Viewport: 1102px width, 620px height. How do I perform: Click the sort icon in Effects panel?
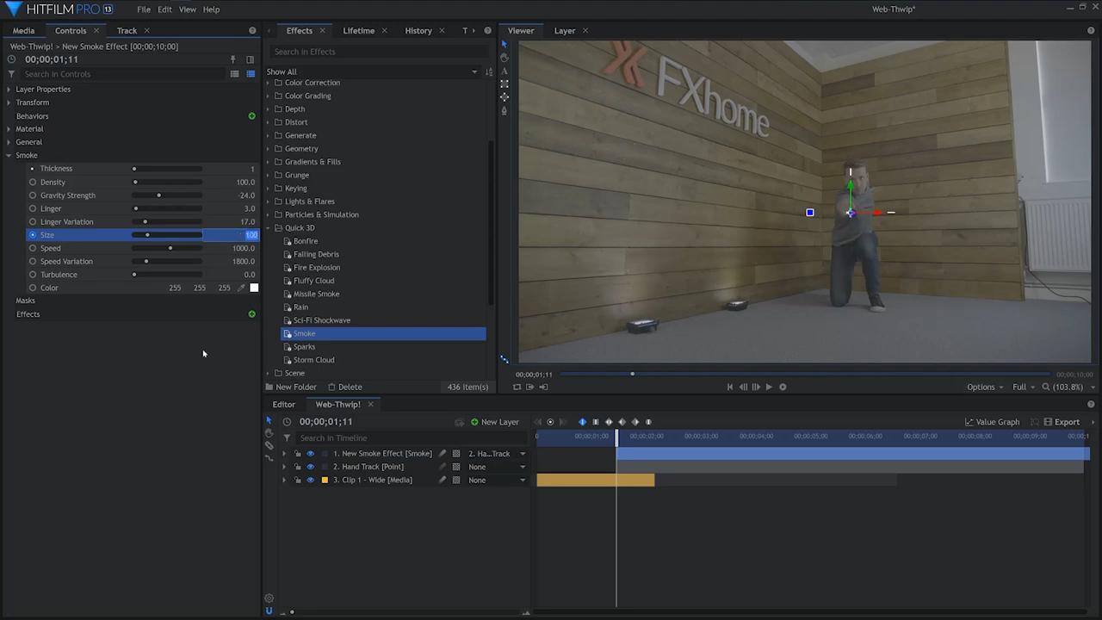pyautogui.click(x=489, y=71)
